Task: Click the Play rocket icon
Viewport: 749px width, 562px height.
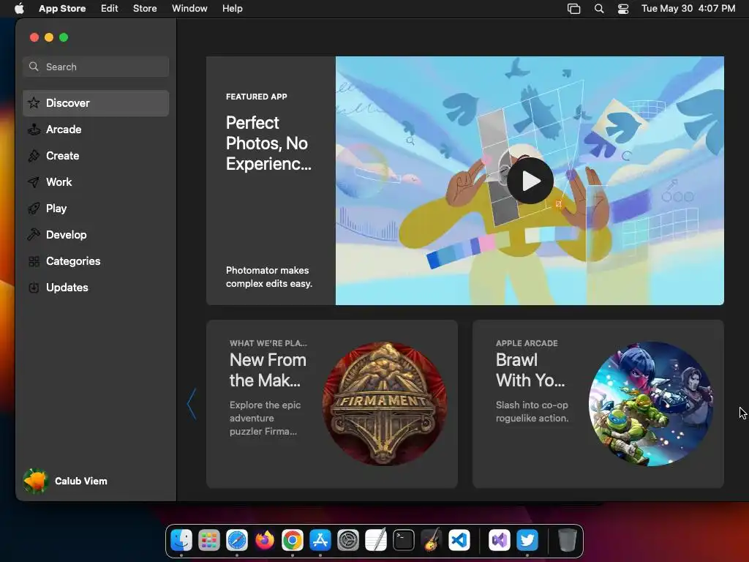Action: coord(34,209)
